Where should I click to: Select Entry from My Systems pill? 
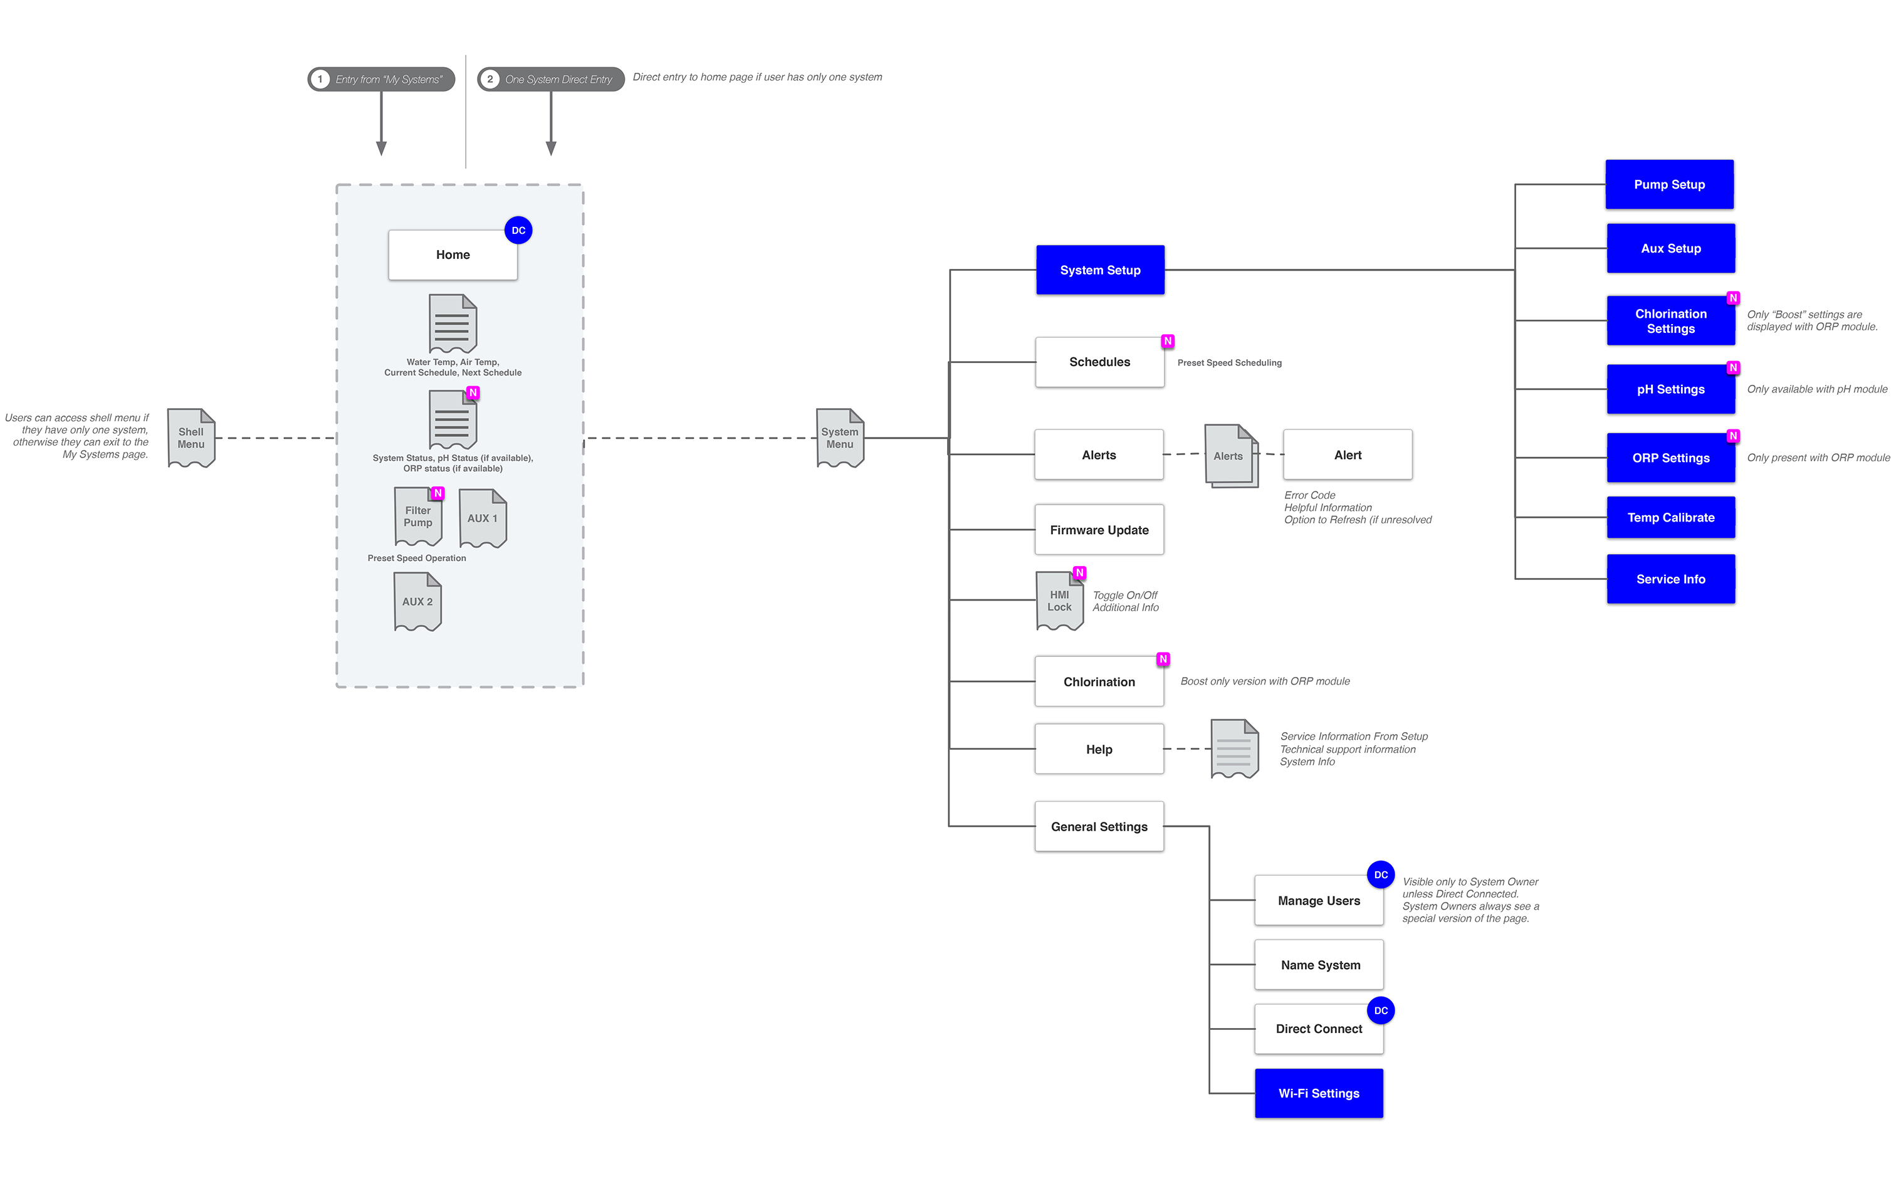point(381,79)
